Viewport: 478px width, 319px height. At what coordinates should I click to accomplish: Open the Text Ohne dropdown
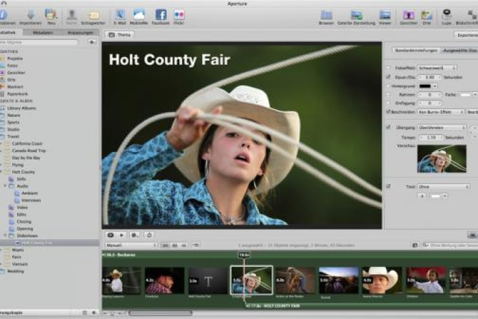coord(443,186)
